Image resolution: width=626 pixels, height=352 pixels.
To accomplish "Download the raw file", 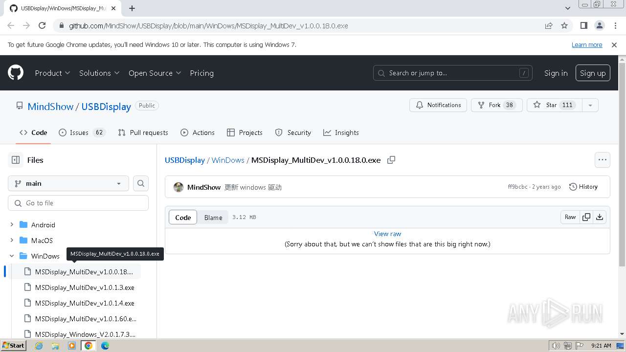I will [599, 217].
